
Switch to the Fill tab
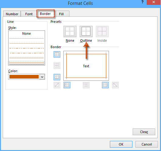tap(61, 14)
